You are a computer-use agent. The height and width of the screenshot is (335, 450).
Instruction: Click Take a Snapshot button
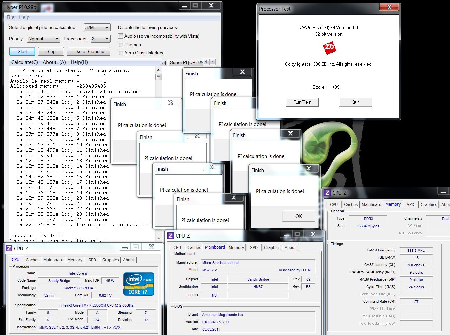(88, 51)
